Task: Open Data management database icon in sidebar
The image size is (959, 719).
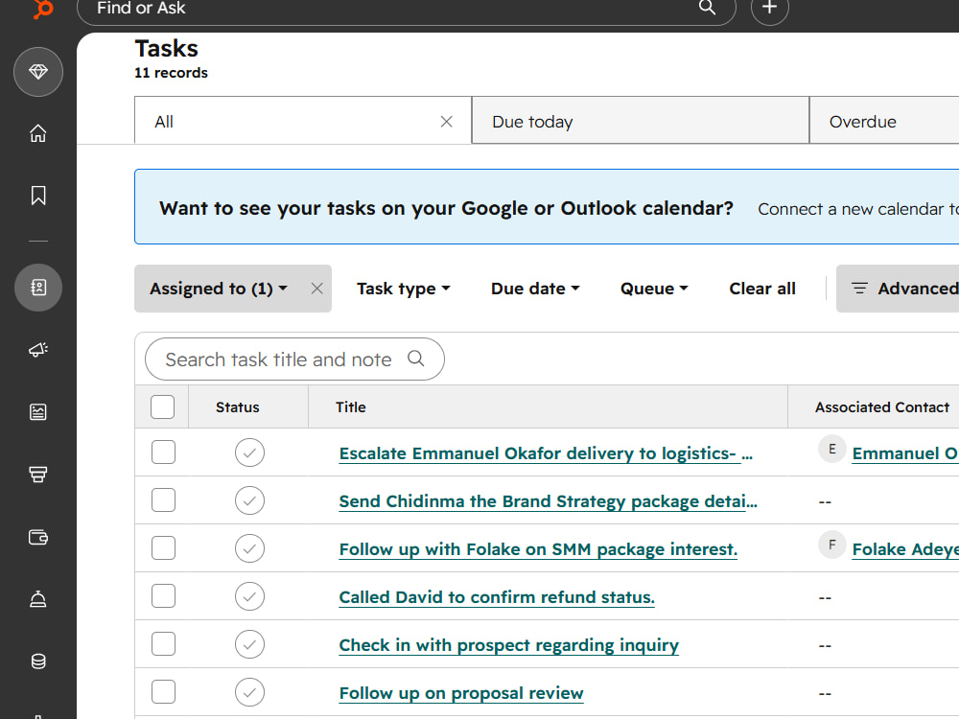Action: click(x=38, y=661)
